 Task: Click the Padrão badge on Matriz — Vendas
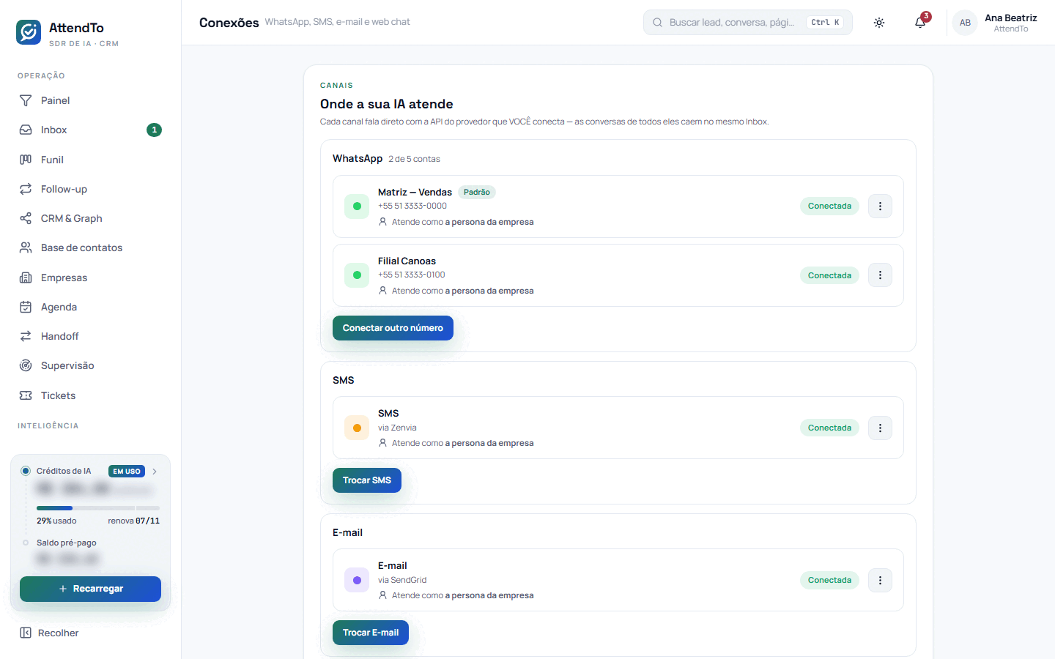point(477,192)
